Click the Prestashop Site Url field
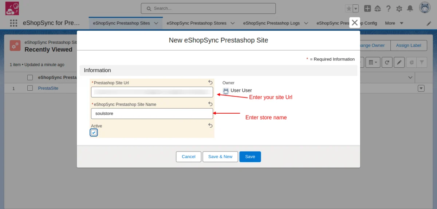The height and width of the screenshot is (209, 437). click(x=152, y=92)
